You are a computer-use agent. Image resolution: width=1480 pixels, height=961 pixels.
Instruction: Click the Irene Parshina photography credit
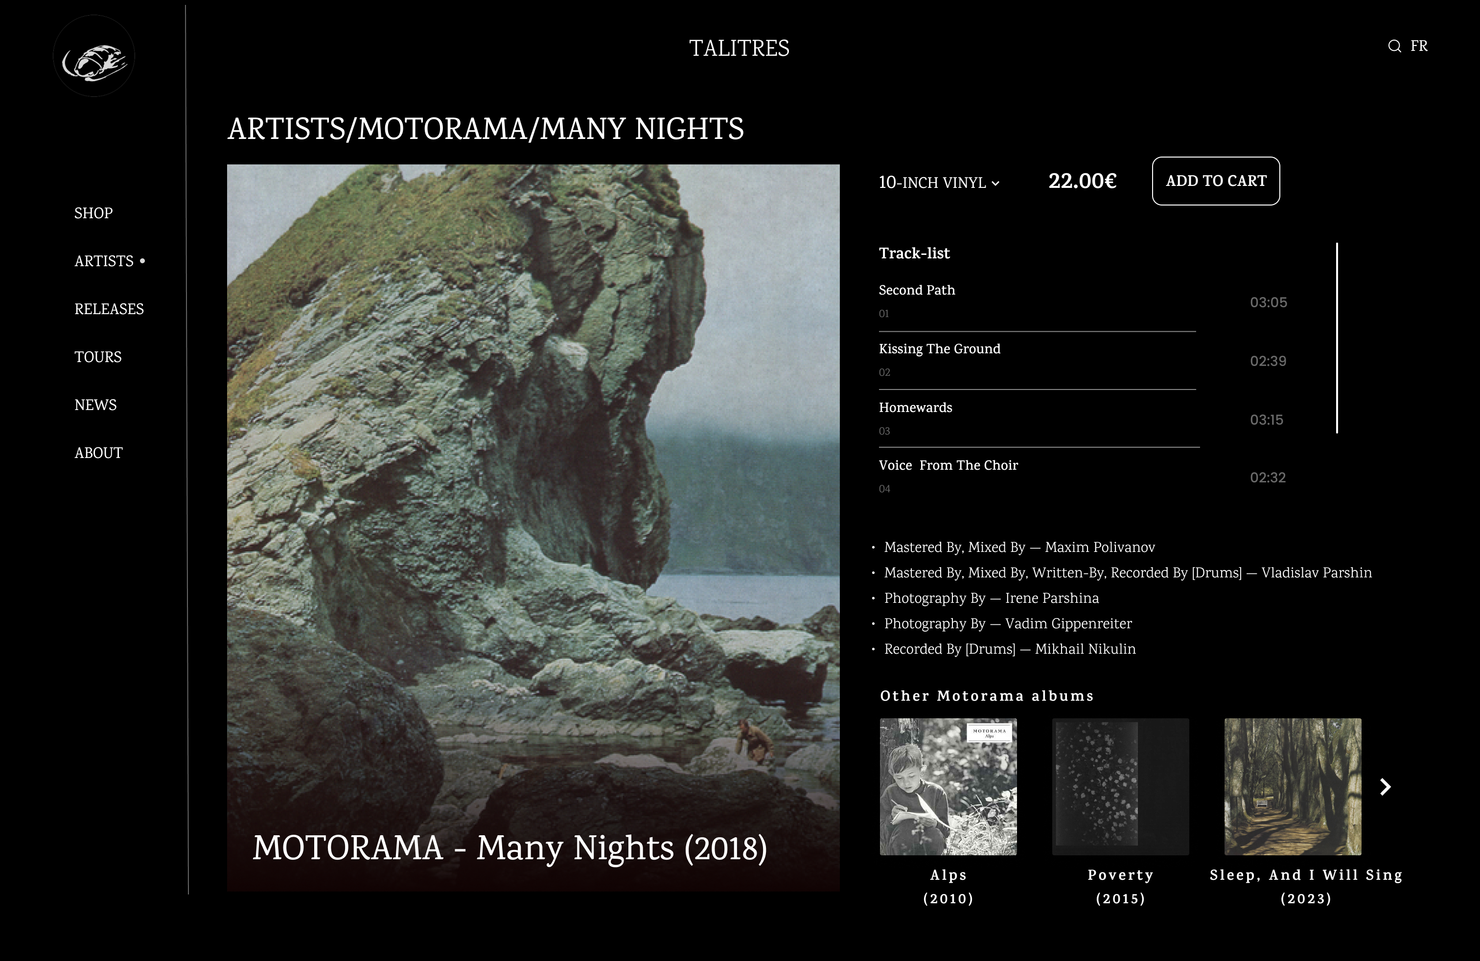pos(991,598)
